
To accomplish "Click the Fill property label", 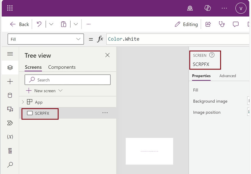I will pyautogui.click(x=195, y=90).
